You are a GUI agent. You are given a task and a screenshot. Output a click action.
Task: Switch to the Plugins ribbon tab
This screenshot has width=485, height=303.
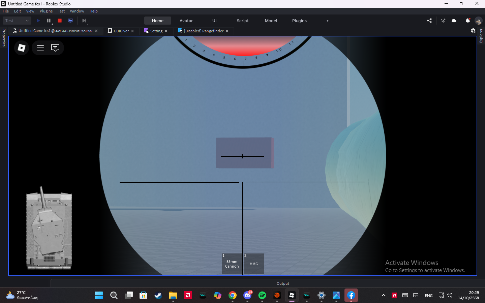[299, 21]
